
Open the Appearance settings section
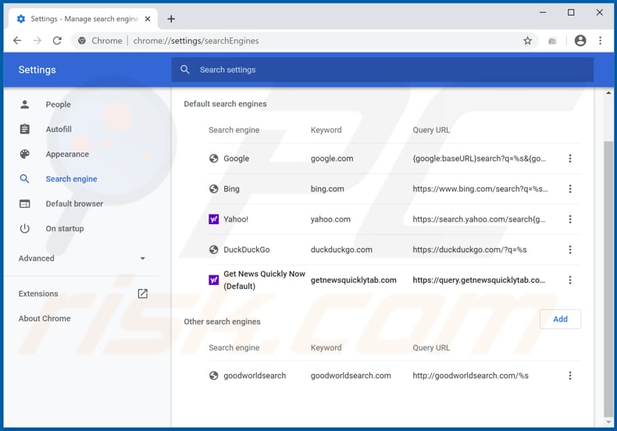point(67,154)
